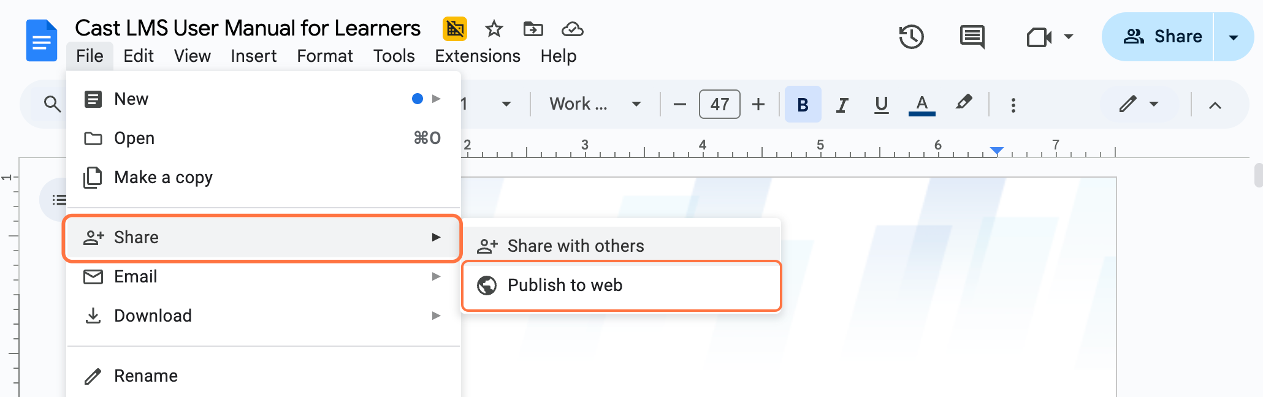Choose Make a copy from File menu
The height and width of the screenshot is (397, 1263).
(x=163, y=178)
